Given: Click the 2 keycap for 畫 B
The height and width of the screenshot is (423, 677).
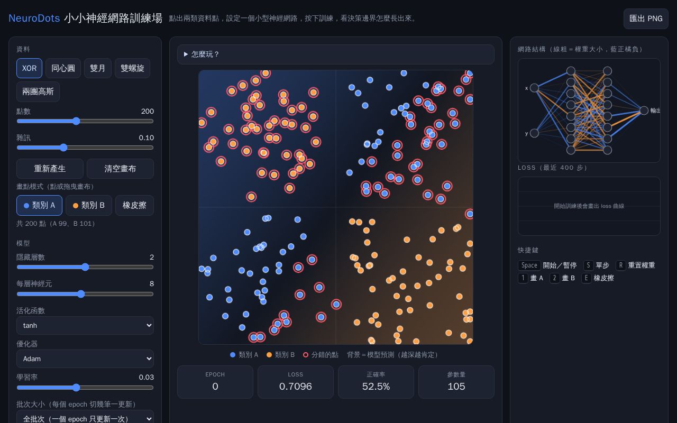Looking at the screenshot, I should click(x=554, y=278).
